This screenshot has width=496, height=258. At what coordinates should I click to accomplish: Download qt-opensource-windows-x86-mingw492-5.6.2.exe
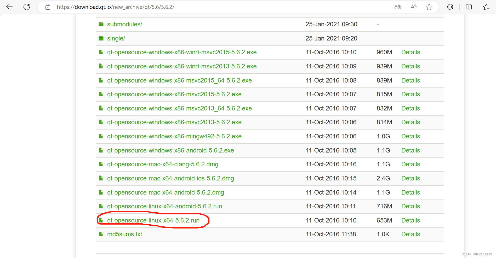click(x=174, y=136)
